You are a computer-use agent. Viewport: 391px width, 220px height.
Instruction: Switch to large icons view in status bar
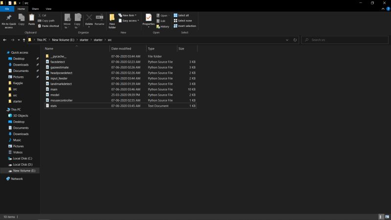(387, 217)
